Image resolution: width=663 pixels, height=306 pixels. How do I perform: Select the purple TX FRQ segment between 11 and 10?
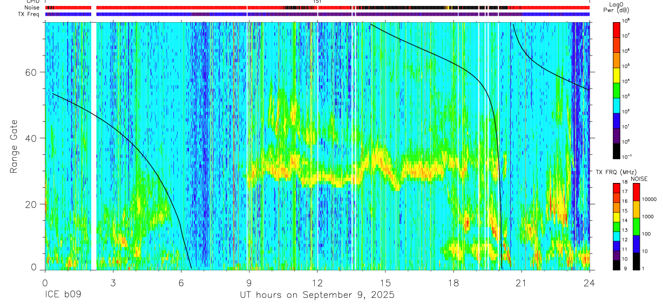click(x=616, y=255)
